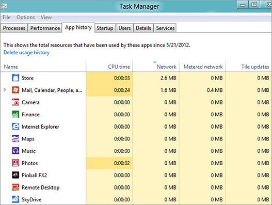Sort by the CPU time column header

tap(109, 67)
